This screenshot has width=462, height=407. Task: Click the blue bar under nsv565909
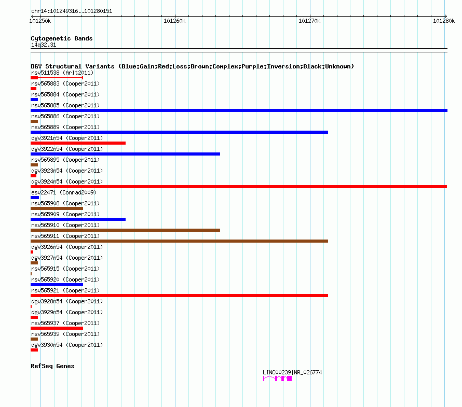[78, 219]
